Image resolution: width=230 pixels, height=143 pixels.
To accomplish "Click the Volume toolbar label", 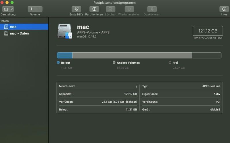I will [x=35, y=14].
